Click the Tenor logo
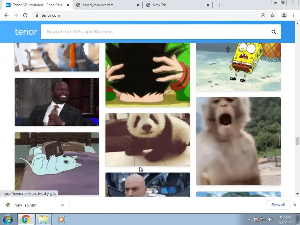 (x=26, y=32)
